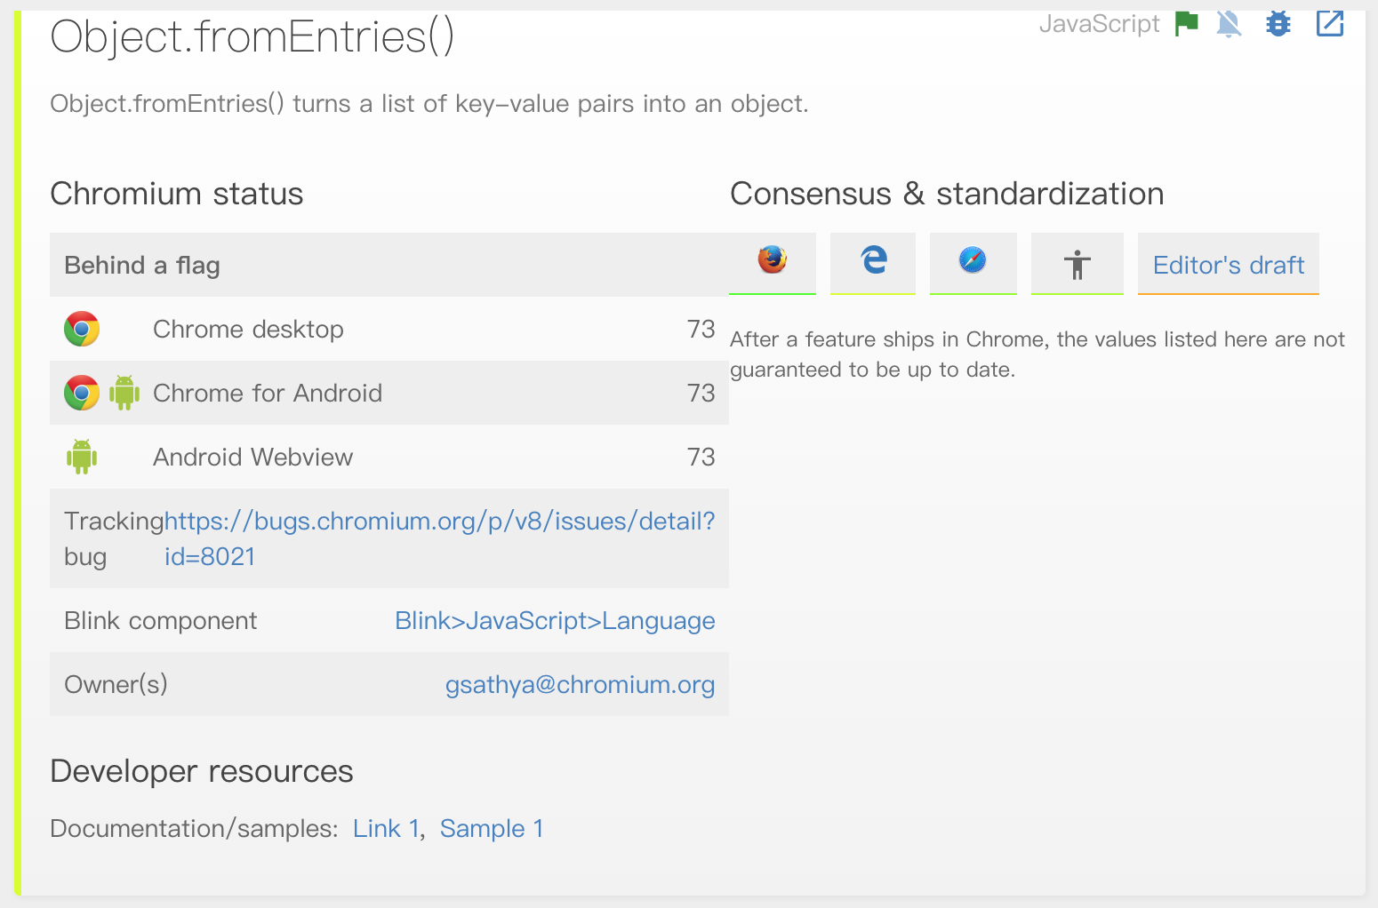The image size is (1378, 908).
Task: Open the v8 tracking bug link
Action: pyautogui.click(x=439, y=522)
